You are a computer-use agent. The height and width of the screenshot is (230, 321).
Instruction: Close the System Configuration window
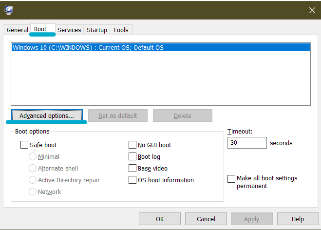312,10
